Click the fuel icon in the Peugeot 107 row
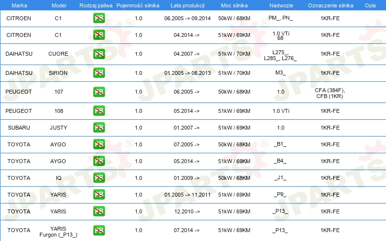386x241 pixels. (x=99, y=92)
